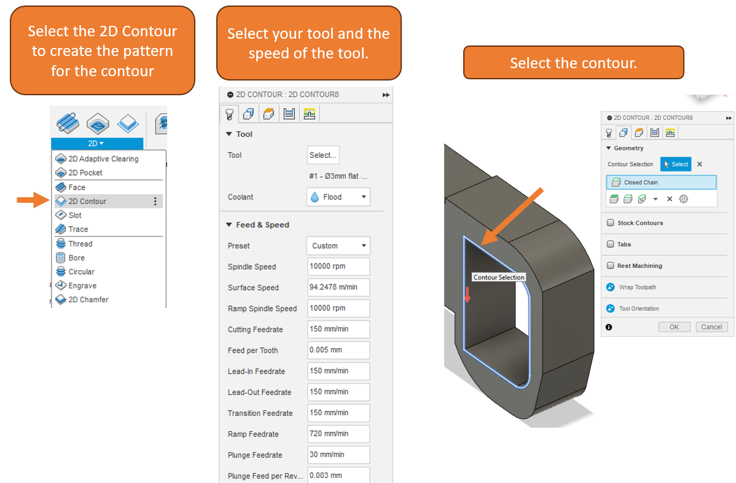Click the Ramp Spindle Speed field

339,308
